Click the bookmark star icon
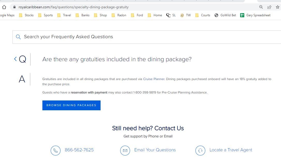 277,7
